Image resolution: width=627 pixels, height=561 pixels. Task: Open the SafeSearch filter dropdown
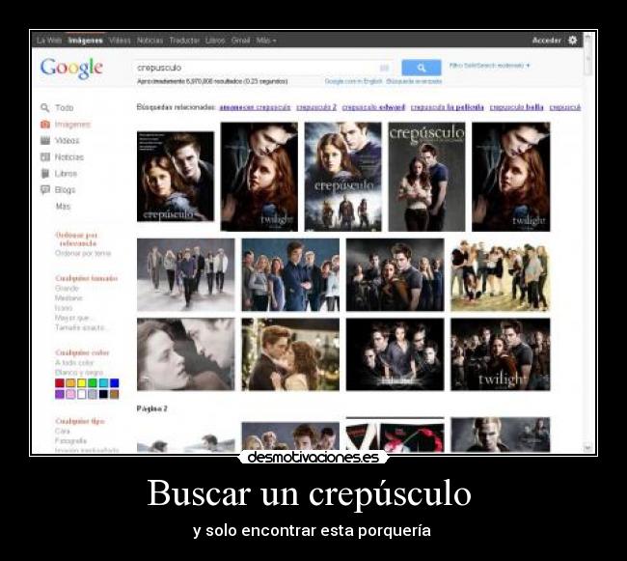[x=489, y=66]
